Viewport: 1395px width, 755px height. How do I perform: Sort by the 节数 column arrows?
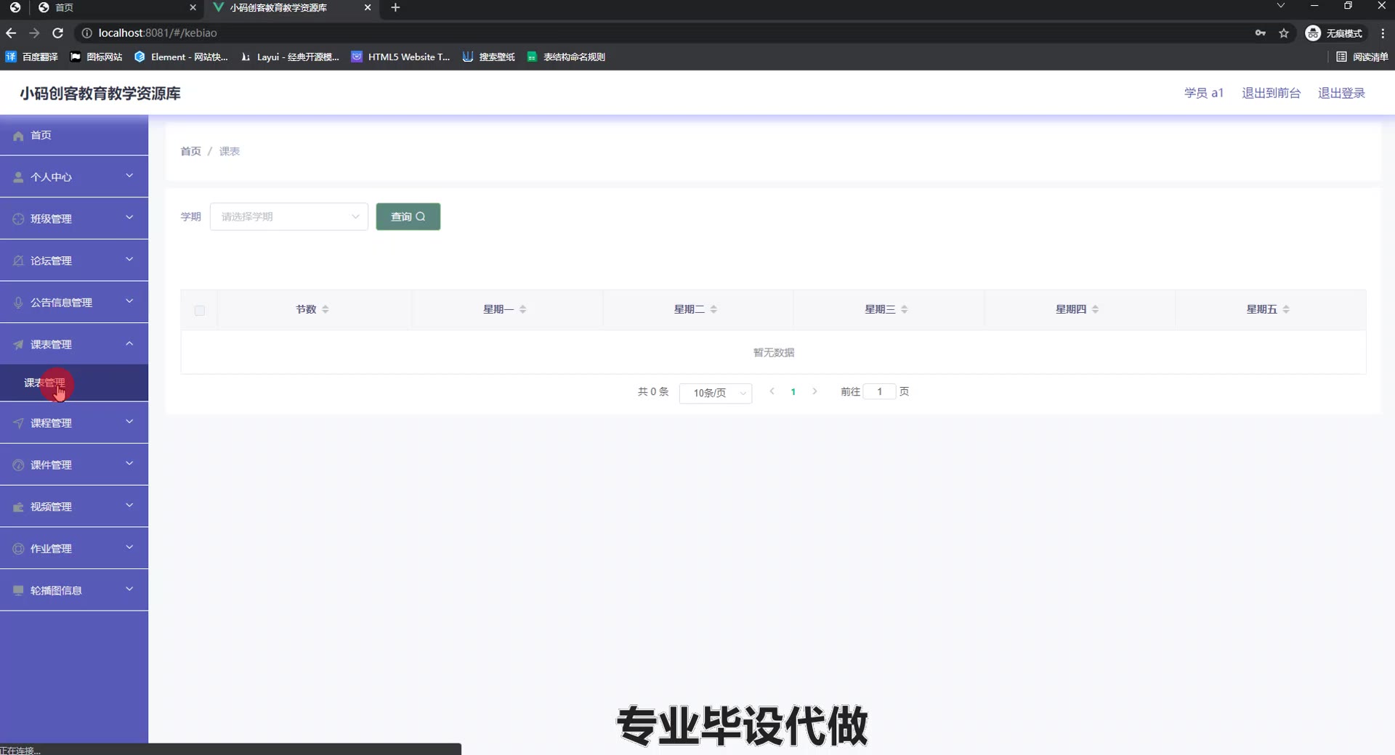point(325,309)
